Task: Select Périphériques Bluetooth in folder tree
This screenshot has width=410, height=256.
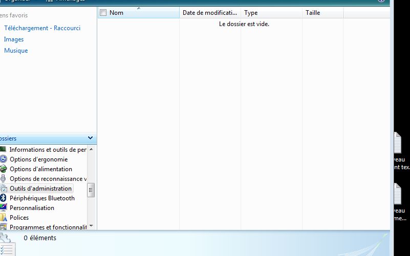Action: (42, 198)
